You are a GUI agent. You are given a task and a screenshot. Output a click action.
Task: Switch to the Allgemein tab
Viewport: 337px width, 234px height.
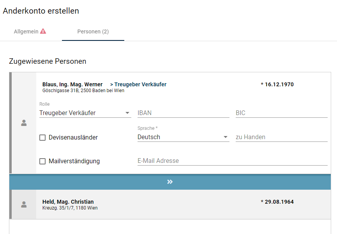pos(26,31)
